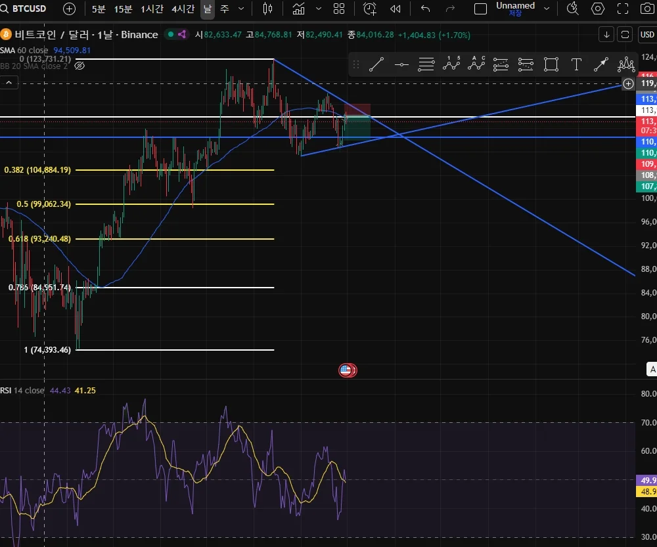Screen dimensions: 657x547
Task: Toggle the Unnamed layout checkbox square
Action: pos(480,9)
